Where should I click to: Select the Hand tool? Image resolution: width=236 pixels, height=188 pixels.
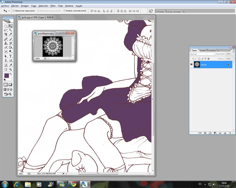(6, 69)
